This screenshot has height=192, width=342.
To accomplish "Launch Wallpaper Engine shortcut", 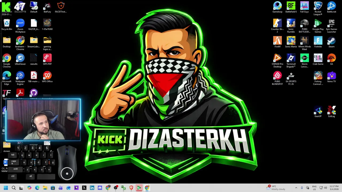I will [20, 78].
